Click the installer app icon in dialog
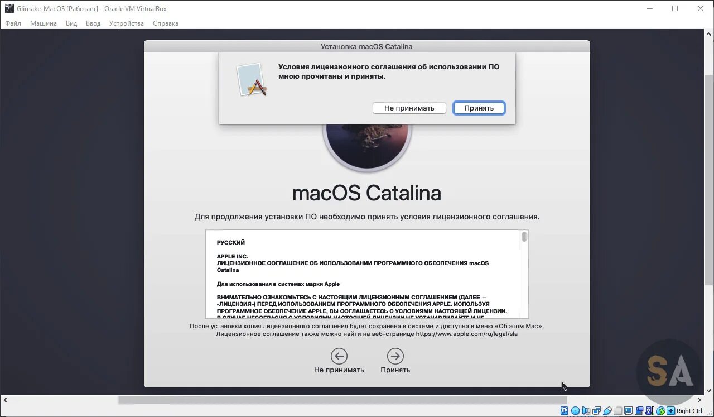714x417 pixels. tap(252, 79)
